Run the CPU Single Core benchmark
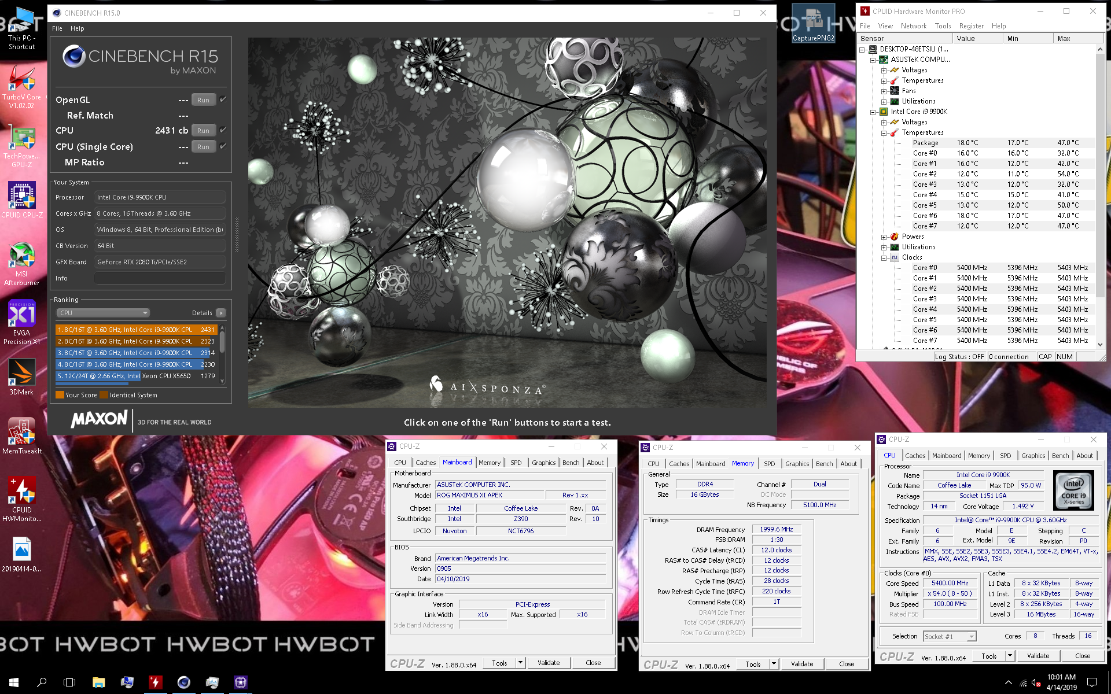1111x694 pixels. [x=203, y=146]
